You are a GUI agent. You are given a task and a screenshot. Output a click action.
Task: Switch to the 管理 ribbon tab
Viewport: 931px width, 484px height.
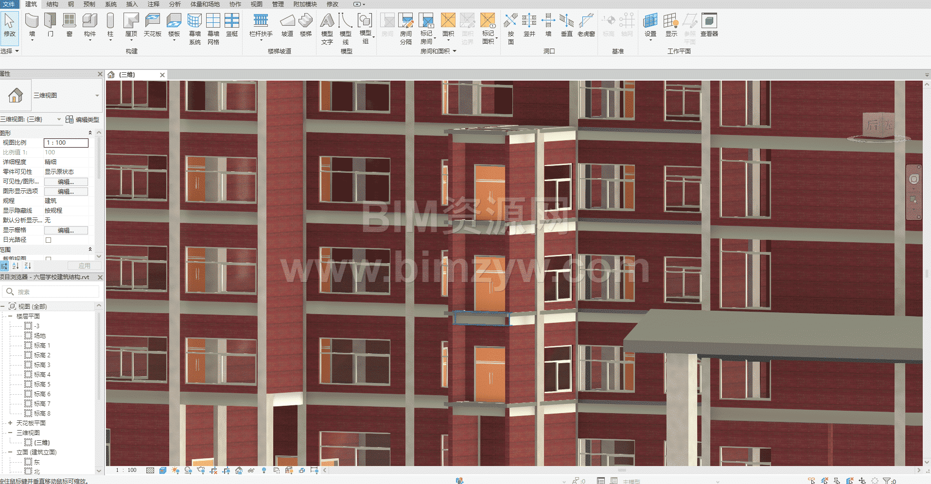click(x=278, y=4)
